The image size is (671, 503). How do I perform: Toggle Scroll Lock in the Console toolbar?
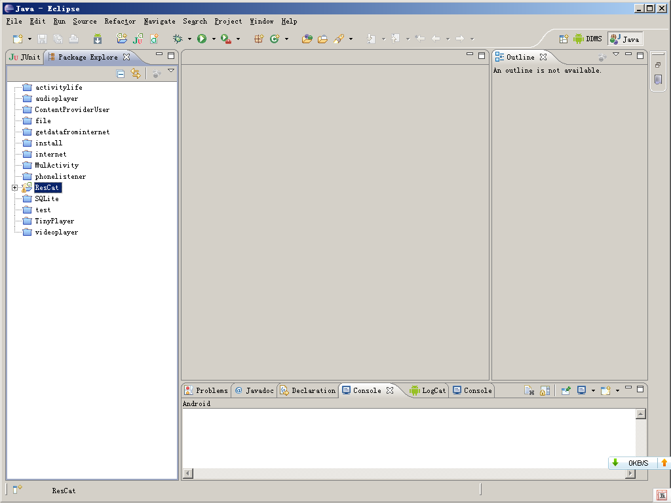[545, 391]
